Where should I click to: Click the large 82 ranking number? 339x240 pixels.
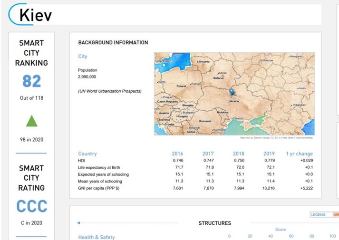tap(31, 82)
